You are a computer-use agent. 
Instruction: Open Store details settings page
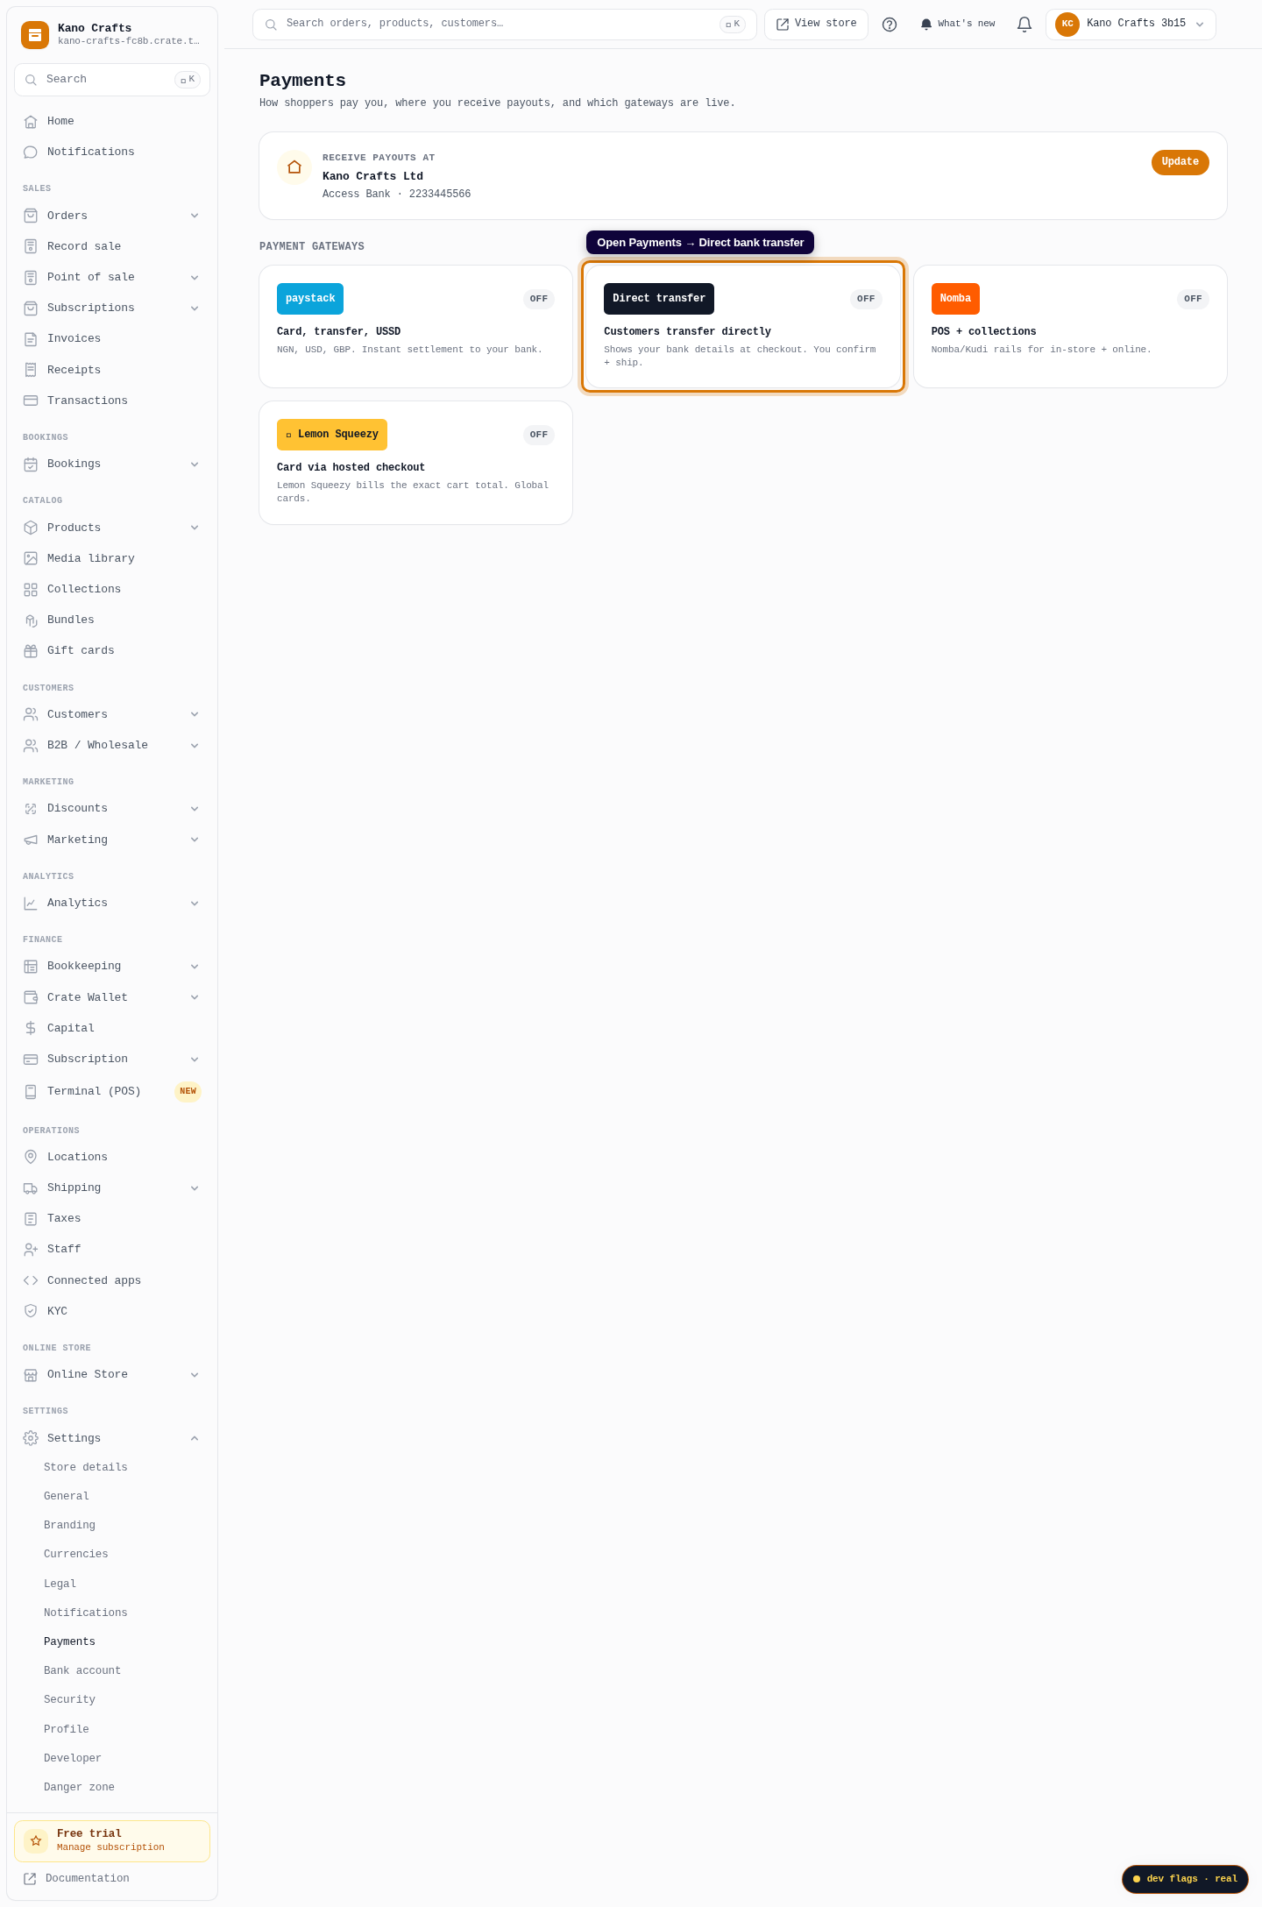(86, 1467)
